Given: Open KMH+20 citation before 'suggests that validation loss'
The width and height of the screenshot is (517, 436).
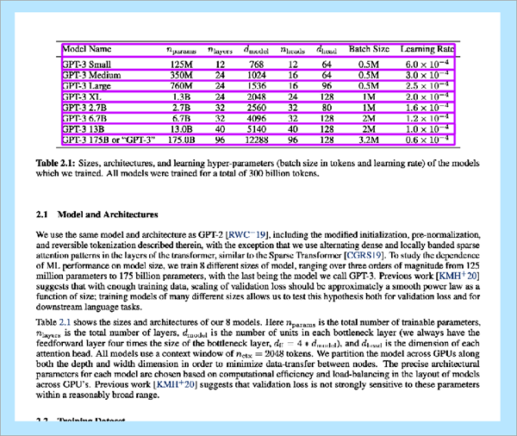Looking at the screenshot, I should click(x=176, y=384).
